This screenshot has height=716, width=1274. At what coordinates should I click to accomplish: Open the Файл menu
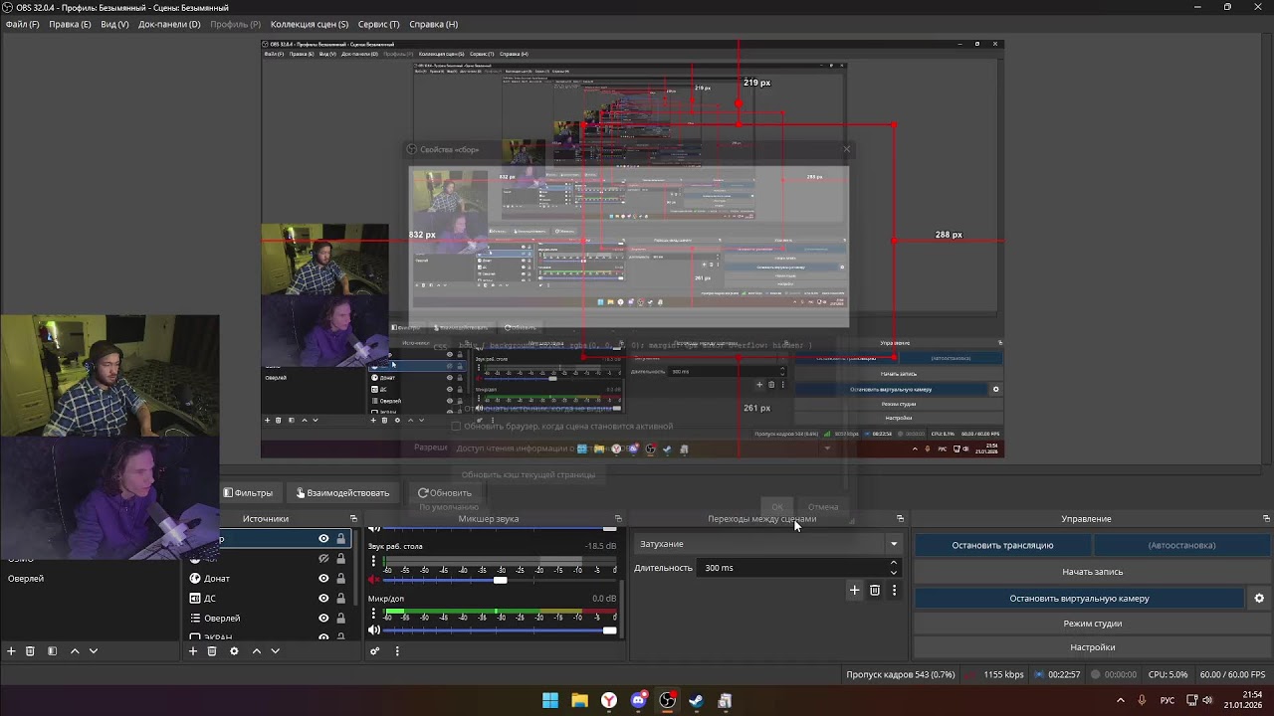(22, 24)
